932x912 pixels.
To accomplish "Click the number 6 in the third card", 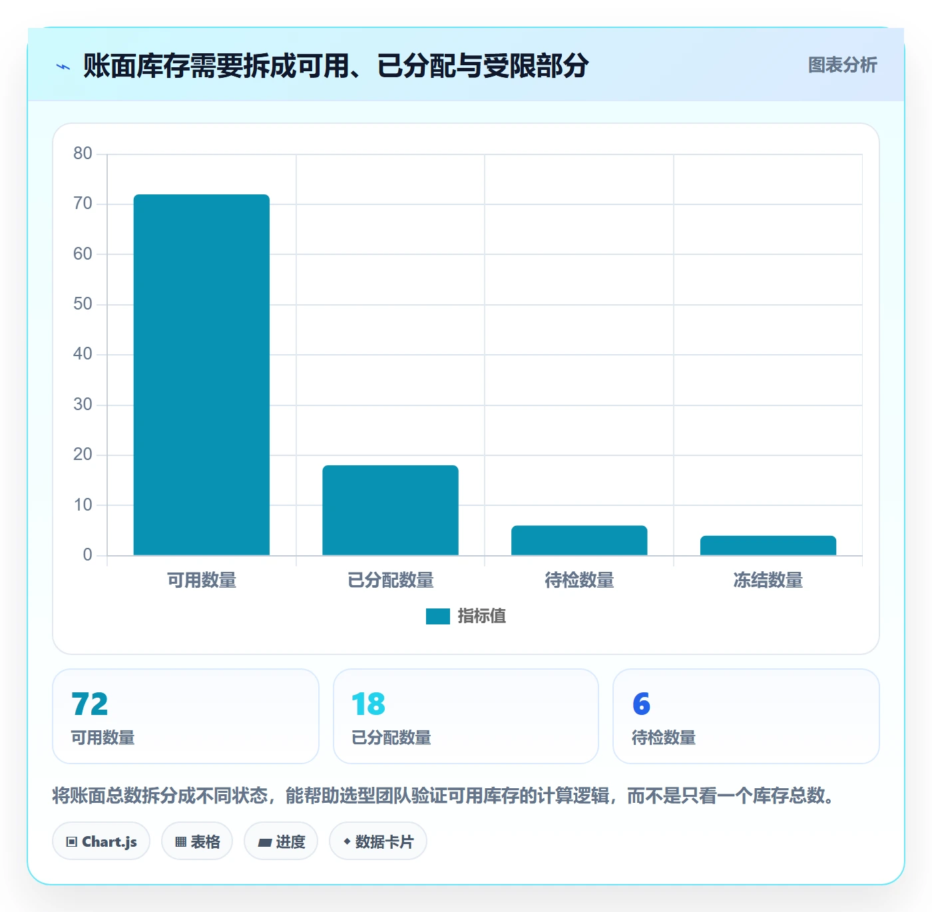I will 641,704.
